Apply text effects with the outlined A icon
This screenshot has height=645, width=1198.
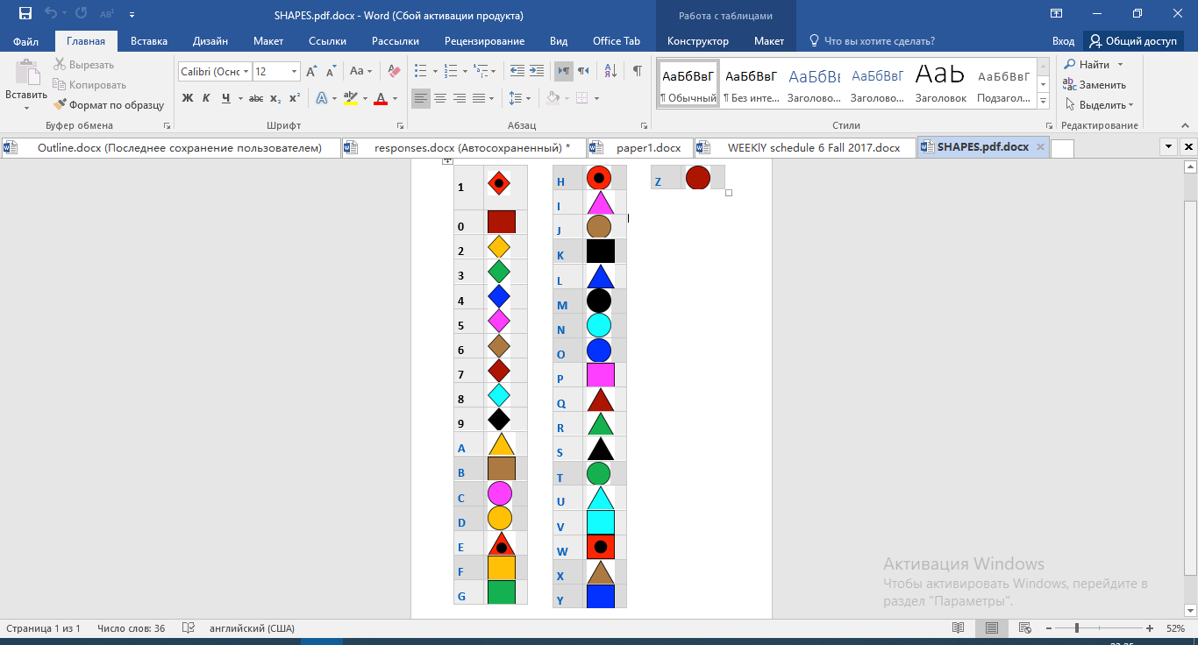tap(322, 98)
